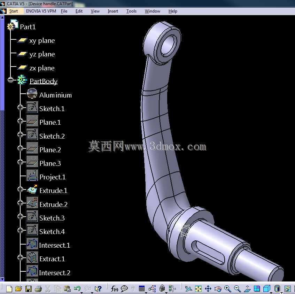
Task: Click the Fit All In icon
Action: point(198,288)
